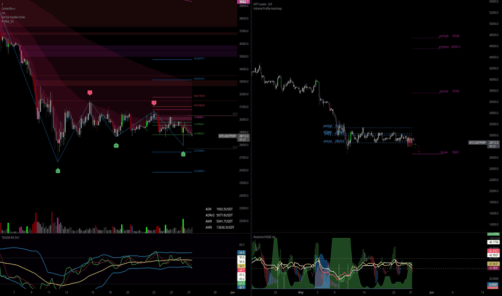This screenshot has height=296, width=502.
Task: Click the L3 29542.1 level label
Action: [199, 124]
